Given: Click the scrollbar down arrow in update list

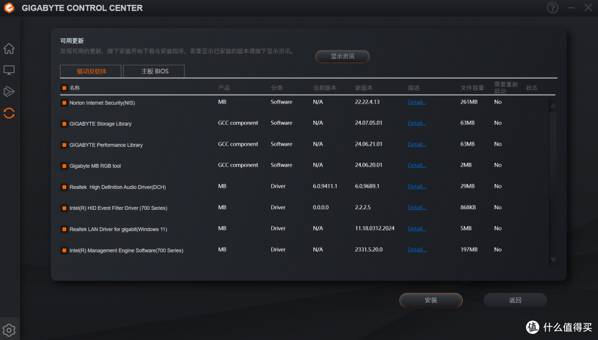Looking at the screenshot, I should click(553, 260).
